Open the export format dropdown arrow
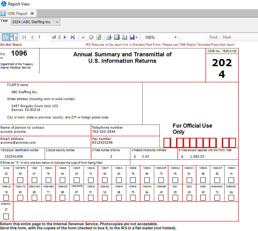This screenshot has width=258, height=231. pyautogui.click(x=136, y=37)
